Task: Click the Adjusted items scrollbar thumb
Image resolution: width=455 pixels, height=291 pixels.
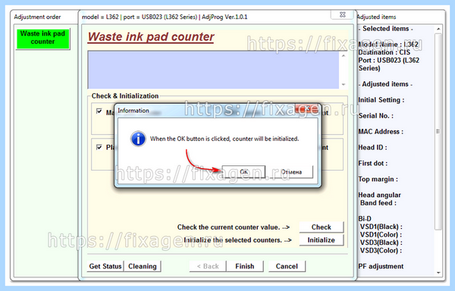Action: click(438, 131)
